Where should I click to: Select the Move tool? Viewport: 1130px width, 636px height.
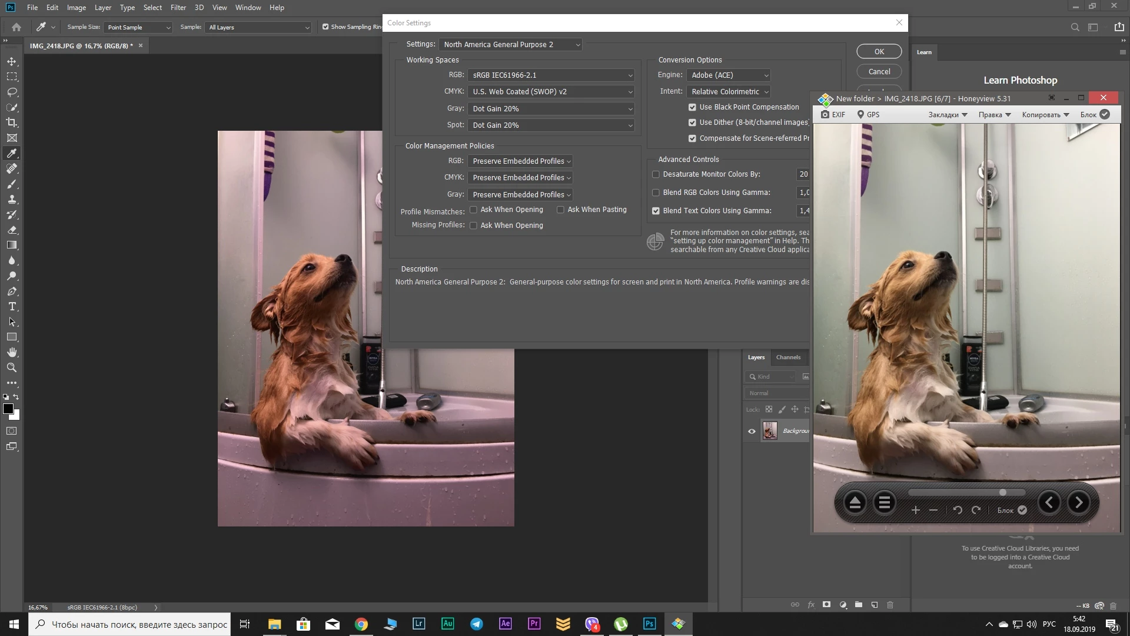point(12,61)
